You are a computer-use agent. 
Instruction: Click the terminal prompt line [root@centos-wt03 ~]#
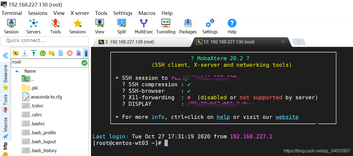click(127, 143)
